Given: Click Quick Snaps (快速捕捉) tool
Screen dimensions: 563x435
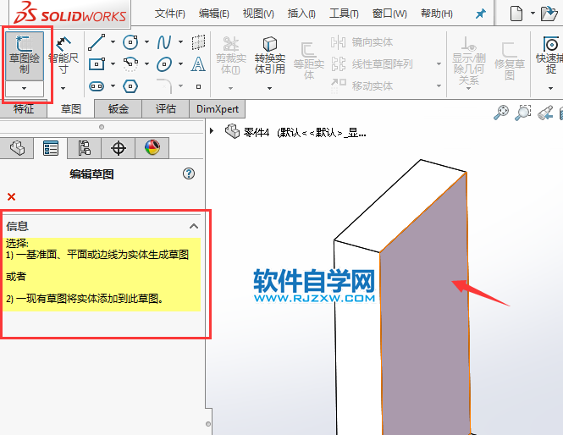Looking at the screenshot, I should pos(550,55).
